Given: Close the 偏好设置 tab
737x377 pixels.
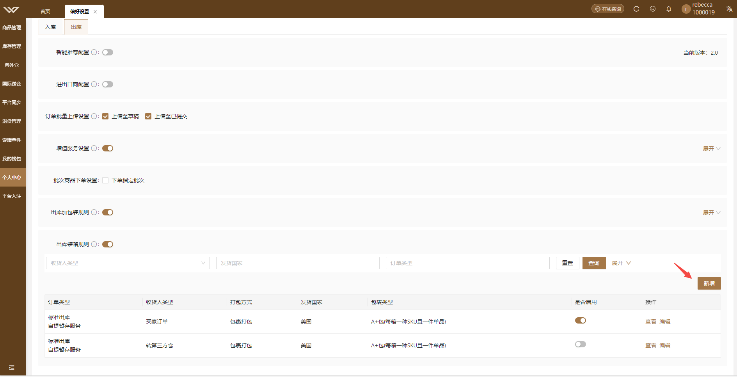Looking at the screenshot, I should click(x=95, y=12).
